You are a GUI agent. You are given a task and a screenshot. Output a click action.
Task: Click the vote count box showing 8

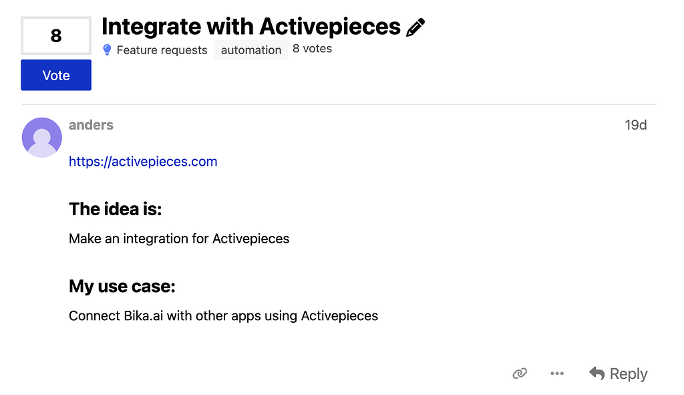56,35
